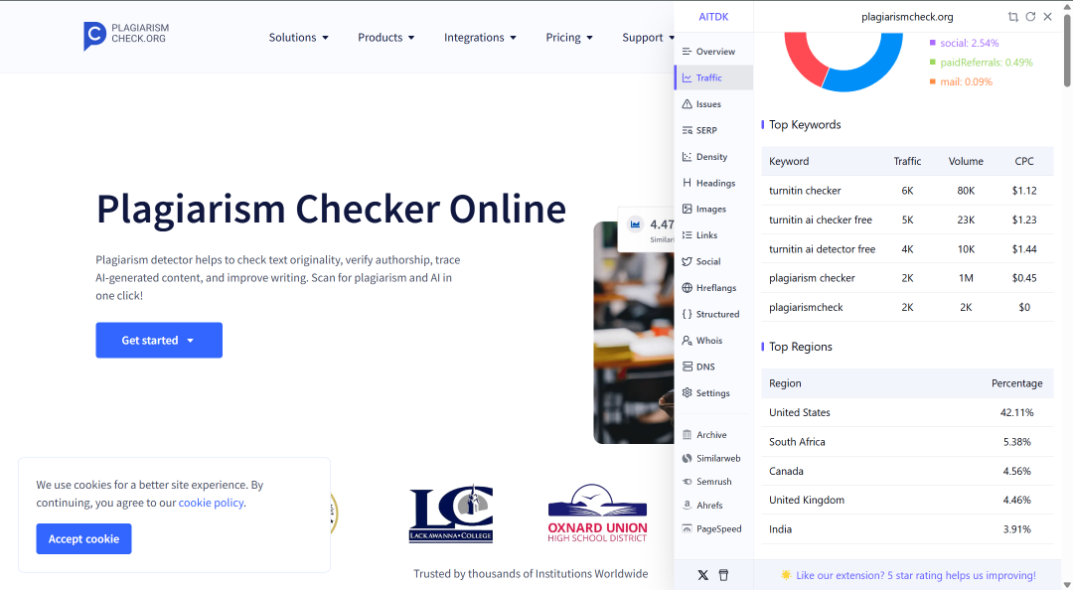The height and width of the screenshot is (590, 1073).
Task: Open the Issues warning icon
Action: pyautogui.click(x=687, y=104)
